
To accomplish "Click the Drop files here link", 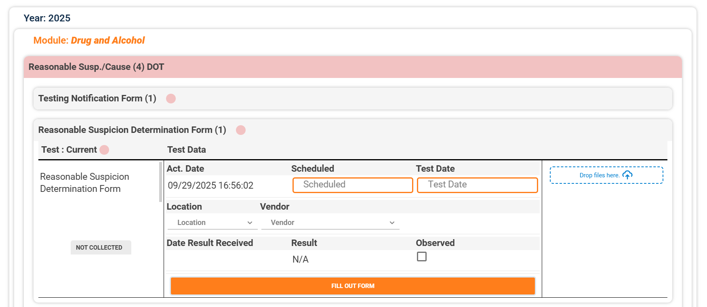I will (x=599, y=175).
